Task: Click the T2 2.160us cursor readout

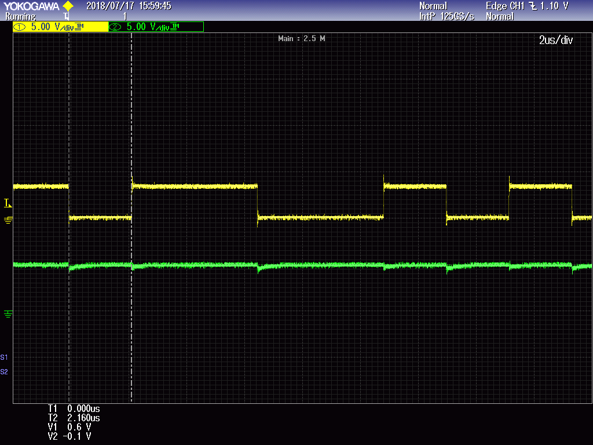Action: 74,418
